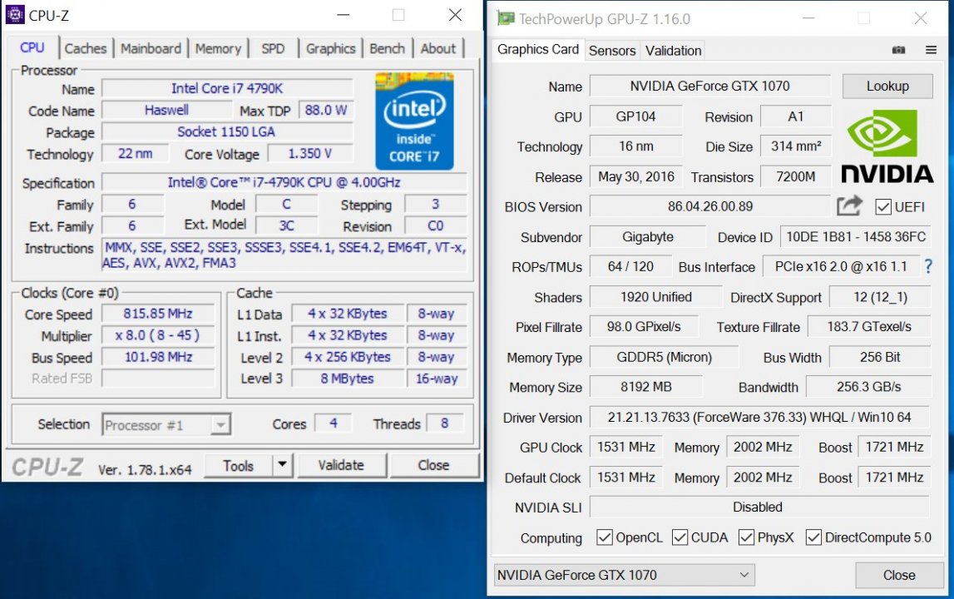The height and width of the screenshot is (599, 954).
Task: Toggle the PhysX checkbox
Action: 746,537
